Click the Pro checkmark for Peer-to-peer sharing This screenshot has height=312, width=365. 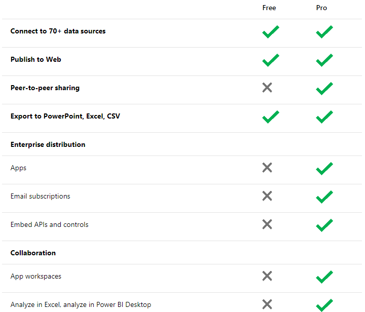tap(324, 89)
